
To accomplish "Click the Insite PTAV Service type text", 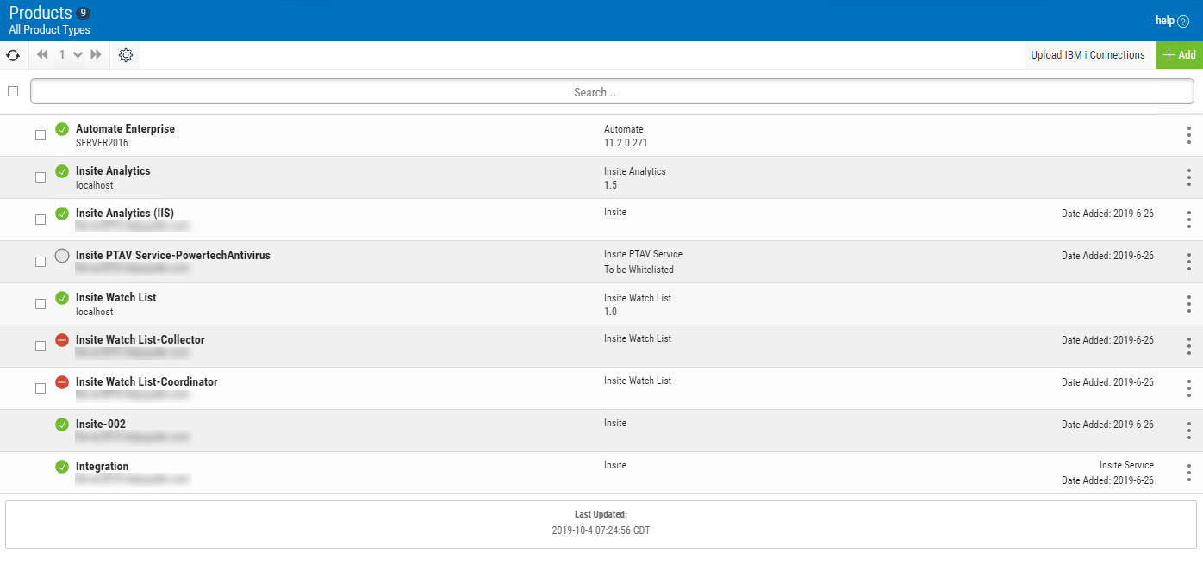I will pyautogui.click(x=643, y=254).
